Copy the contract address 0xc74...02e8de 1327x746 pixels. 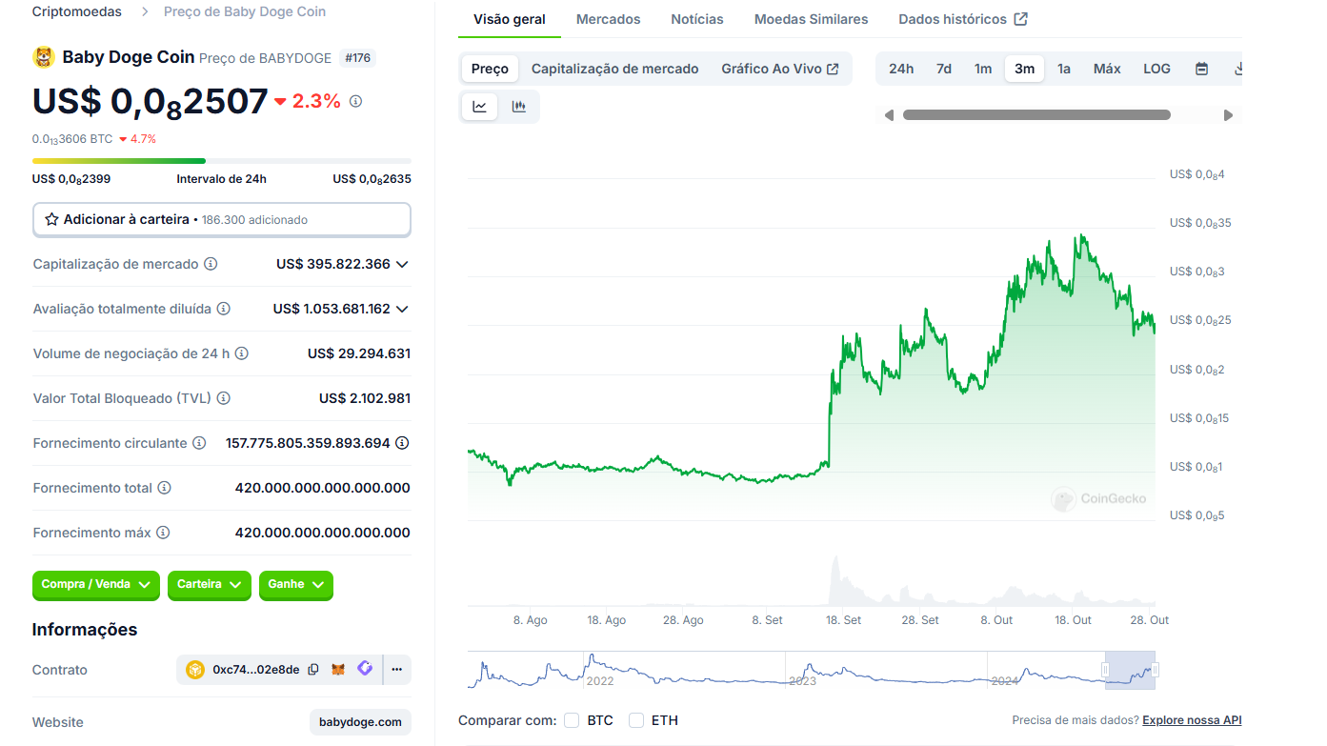(313, 670)
